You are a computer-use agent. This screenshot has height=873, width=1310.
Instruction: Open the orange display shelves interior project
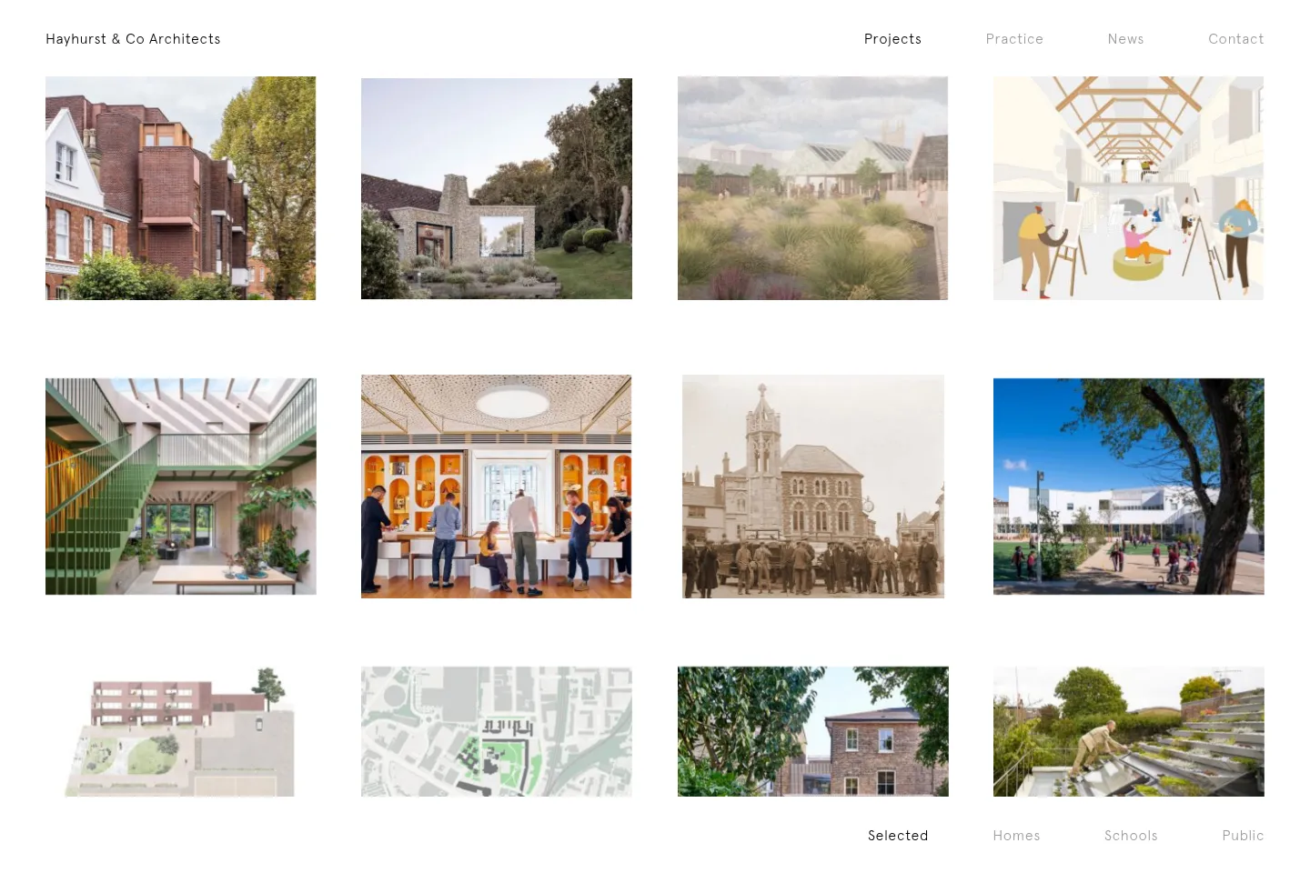coord(497,487)
